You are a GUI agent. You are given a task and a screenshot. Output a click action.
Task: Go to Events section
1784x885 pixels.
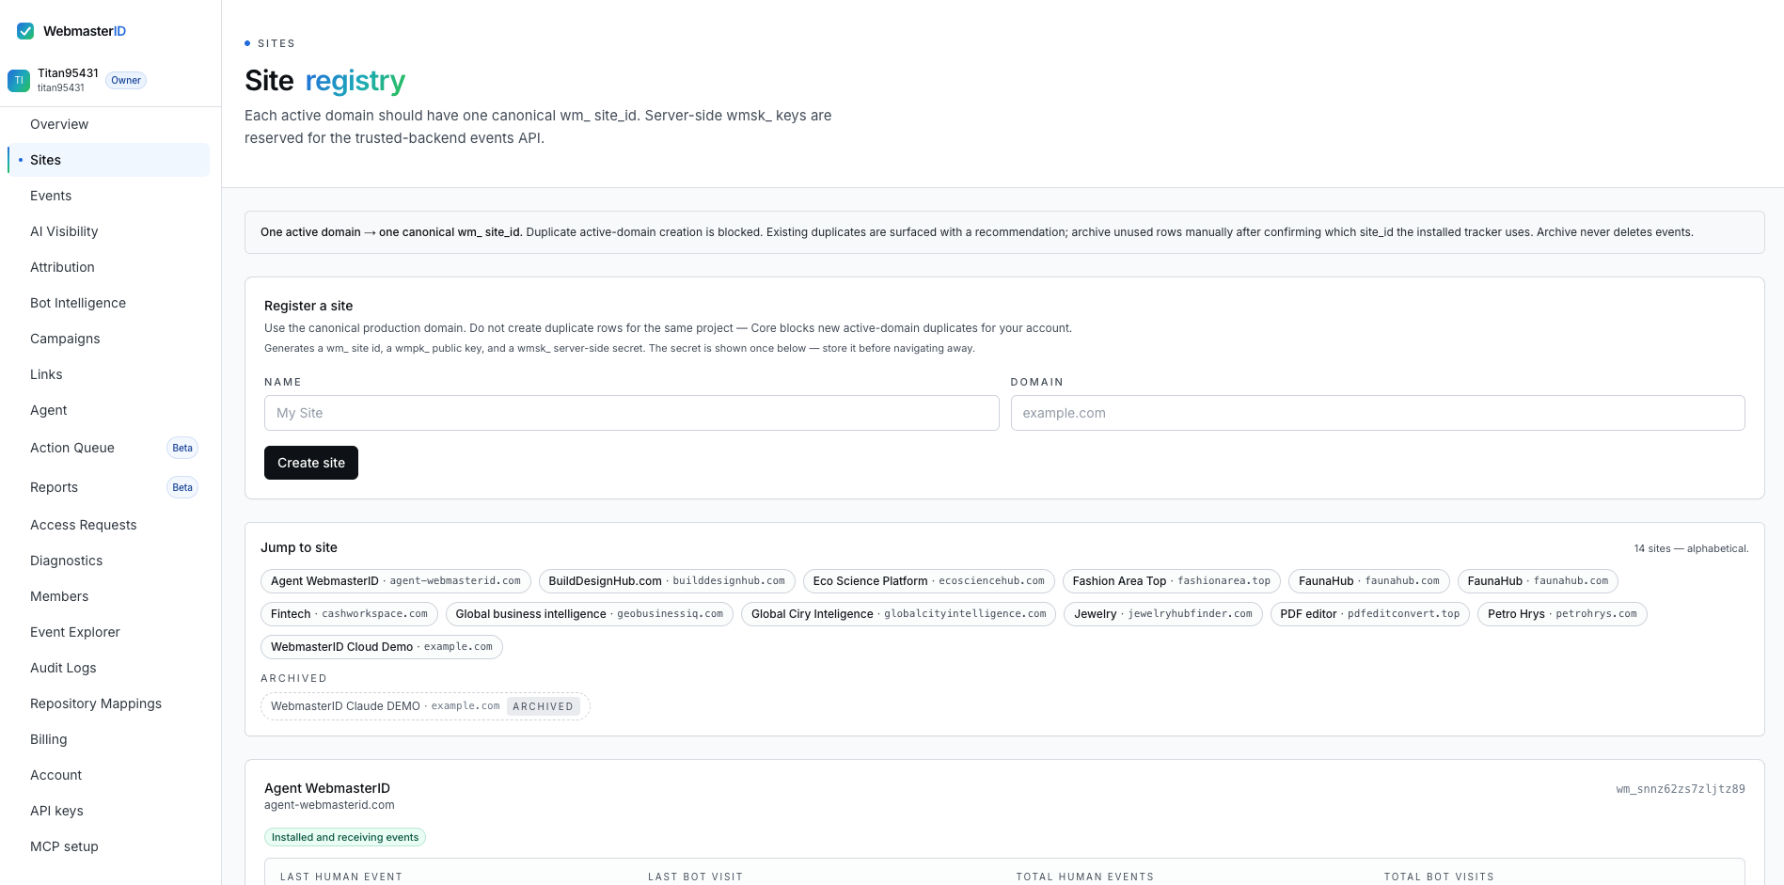[x=108, y=196]
